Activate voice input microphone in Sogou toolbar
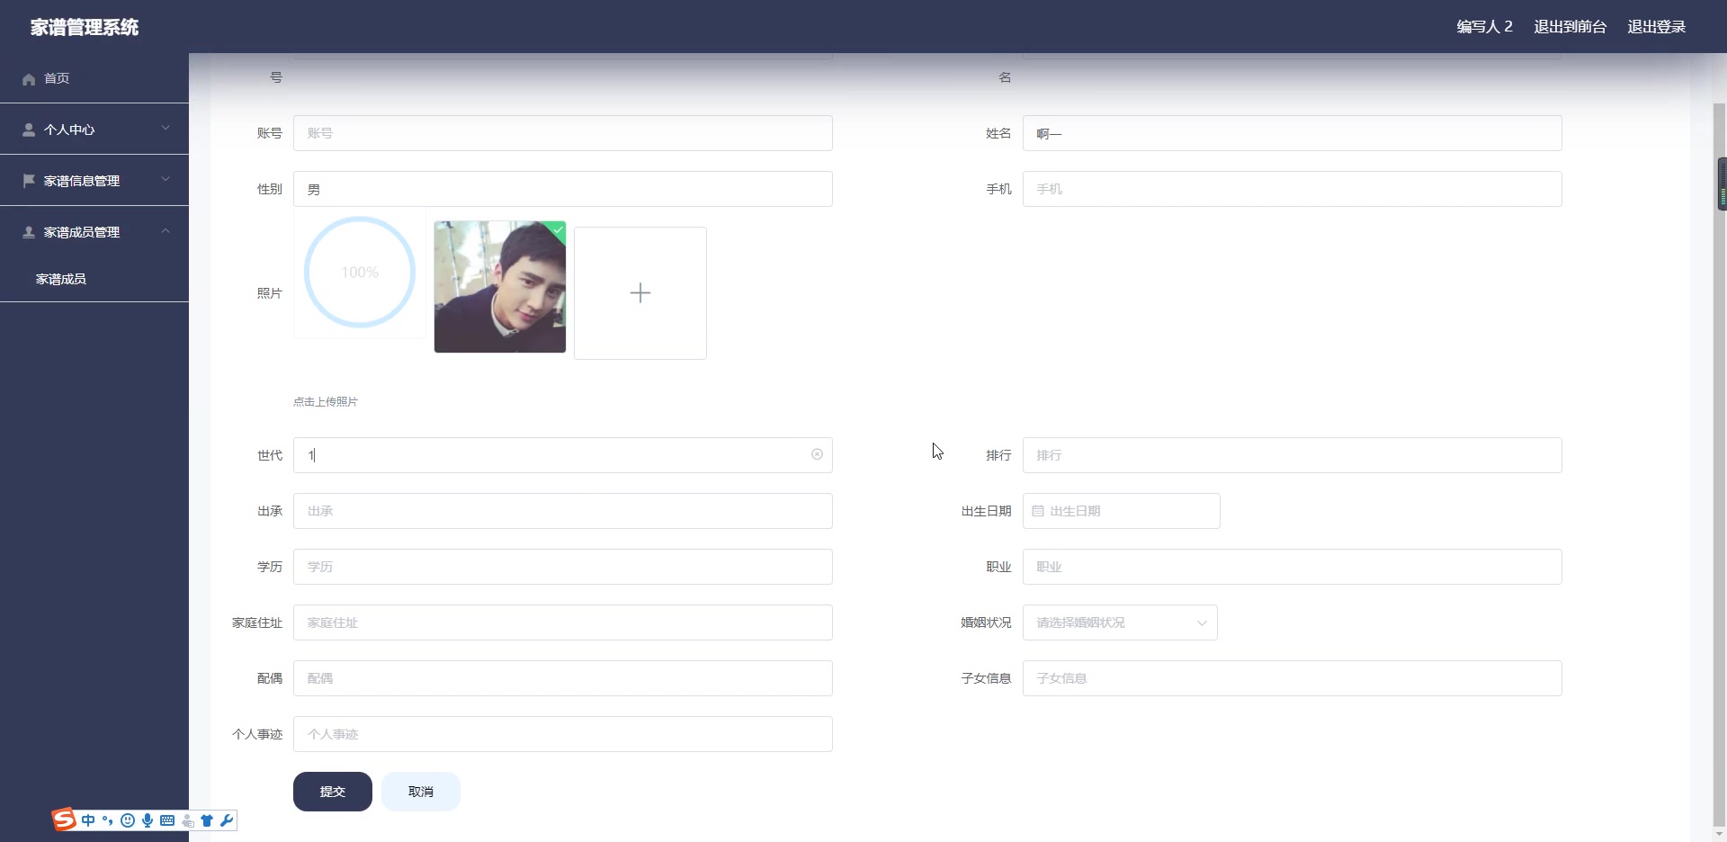This screenshot has width=1727, height=842. pyautogui.click(x=148, y=820)
